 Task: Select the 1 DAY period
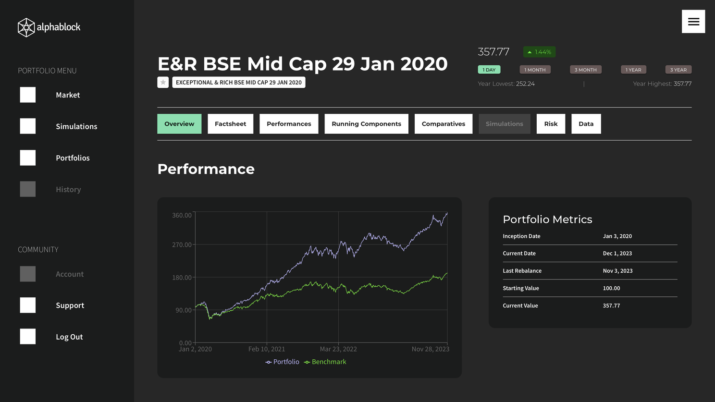tap(489, 70)
